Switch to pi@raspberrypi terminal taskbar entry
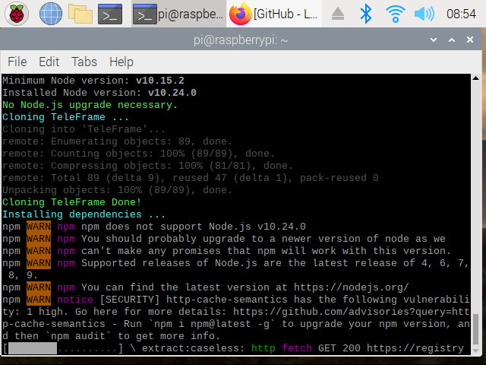The width and height of the screenshot is (486, 365). (x=178, y=14)
